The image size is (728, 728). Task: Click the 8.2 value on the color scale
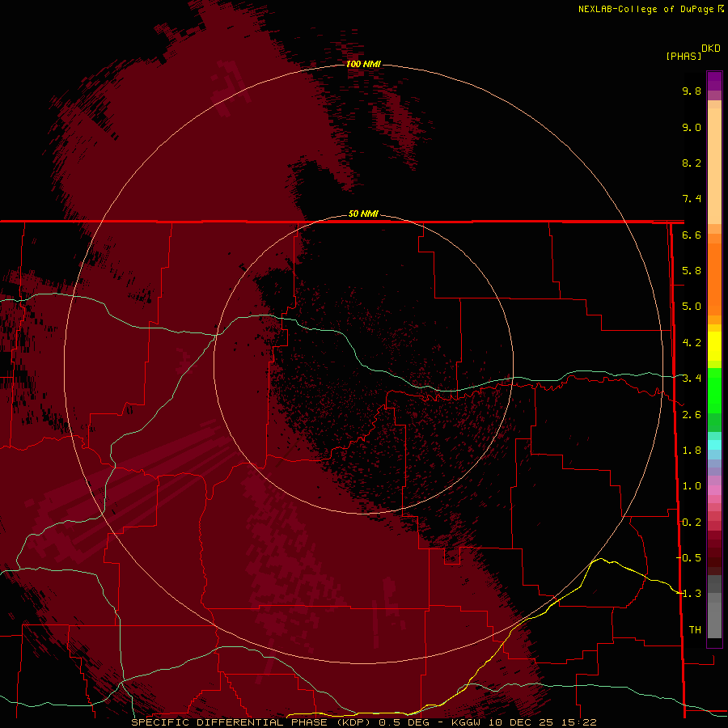[x=692, y=163]
